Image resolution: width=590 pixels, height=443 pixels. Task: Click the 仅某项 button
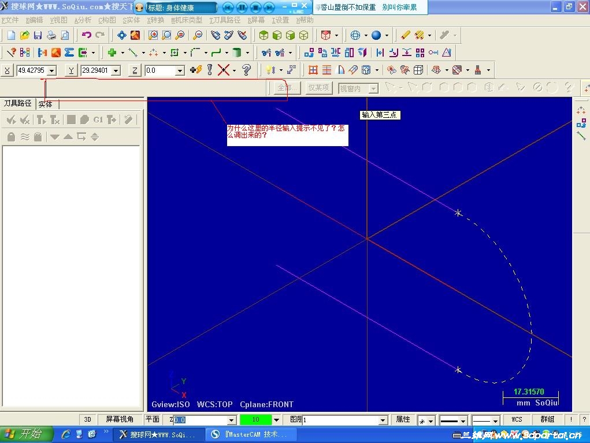[x=319, y=88]
